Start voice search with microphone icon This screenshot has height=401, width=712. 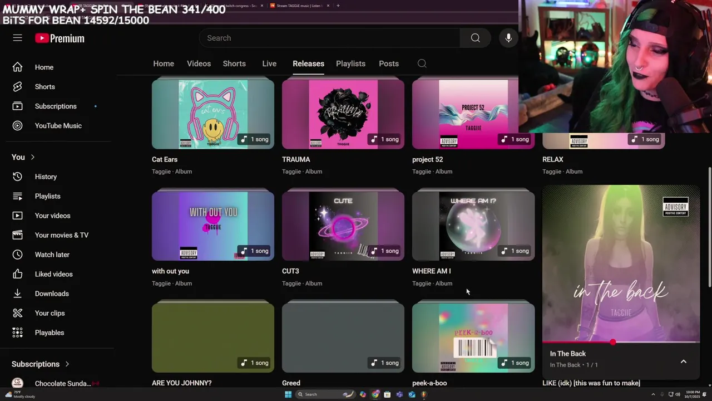[x=508, y=38]
